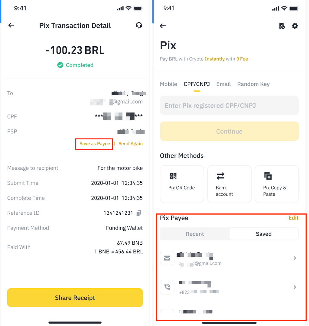Viewport: 309px width, 326px height.
Task: Click Save as Payee link
Action: pos(95,144)
